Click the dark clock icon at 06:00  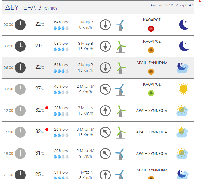tap(20, 68)
